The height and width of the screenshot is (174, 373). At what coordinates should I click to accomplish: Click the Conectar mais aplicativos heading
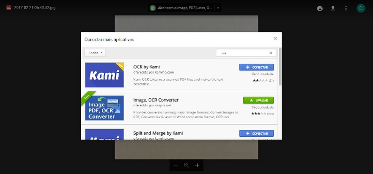pyautogui.click(x=110, y=39)
